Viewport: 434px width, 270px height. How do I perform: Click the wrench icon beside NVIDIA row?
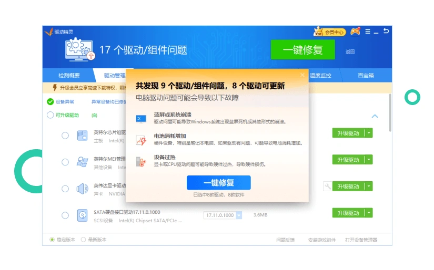(x=327, y=186)
